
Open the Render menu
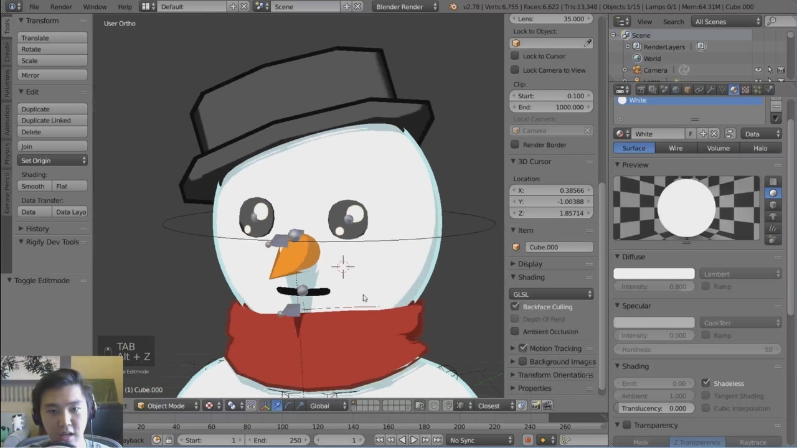[61, 7]
